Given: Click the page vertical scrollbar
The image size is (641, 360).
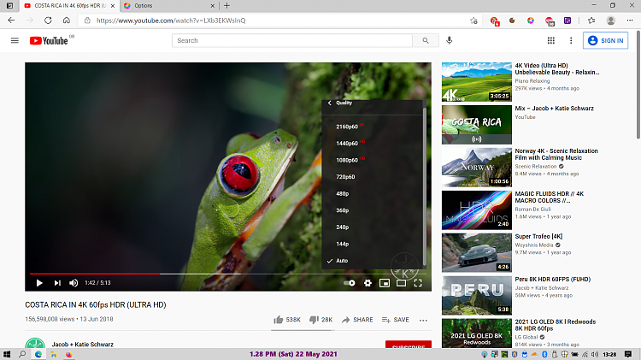Looking at the screenshot, I should (x=638, y=86).
